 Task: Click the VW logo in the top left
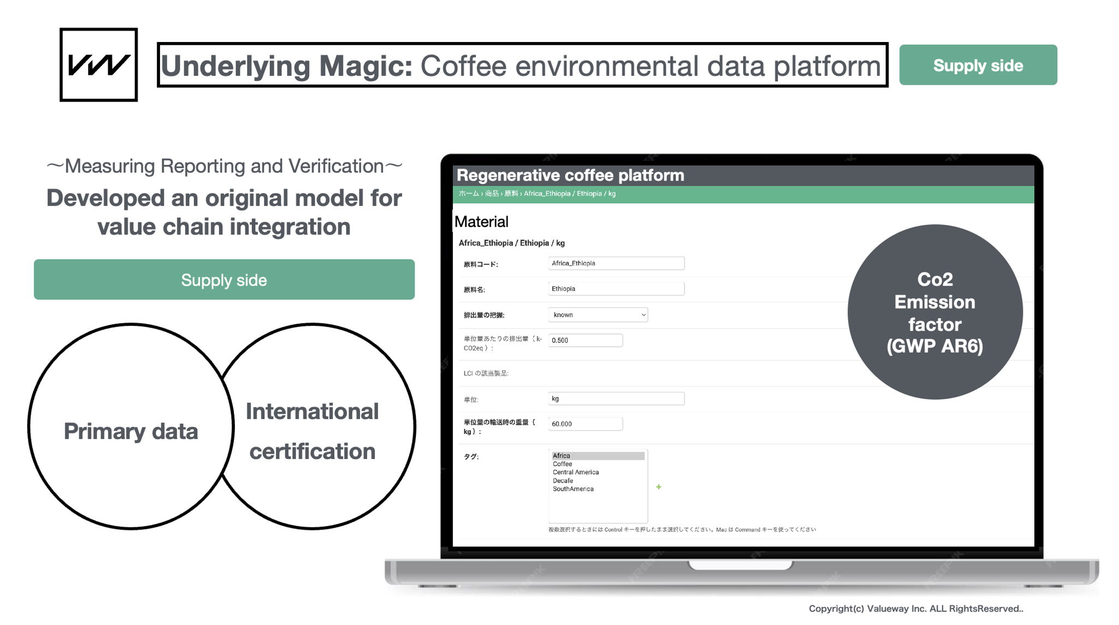point(98,65)
